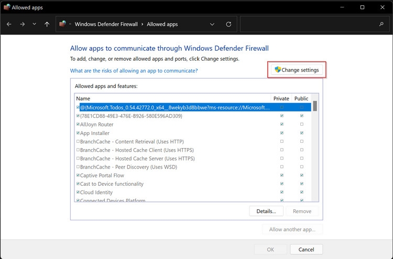The width and height of the screenshot is (393, 259).
Task: Click the Allowed apps title bar icon
Action: click(7, 7)
